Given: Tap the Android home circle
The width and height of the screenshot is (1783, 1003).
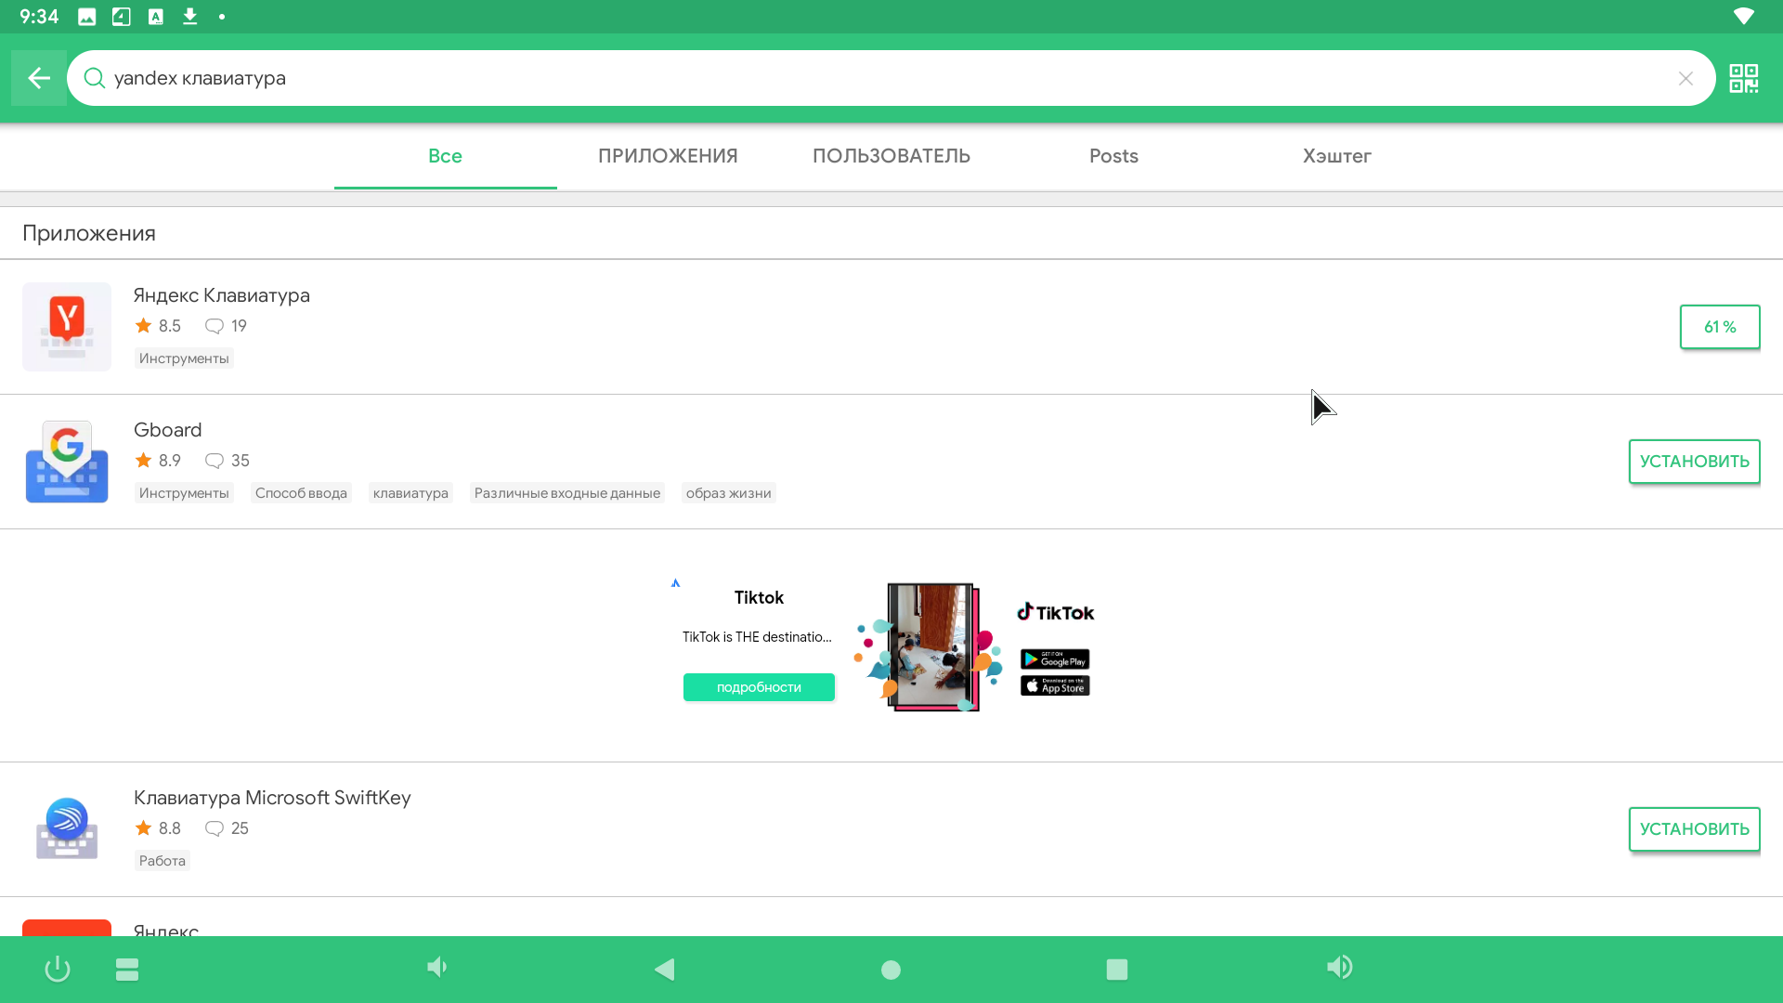Looking at the screenshot, I should [x=891, y=970].
